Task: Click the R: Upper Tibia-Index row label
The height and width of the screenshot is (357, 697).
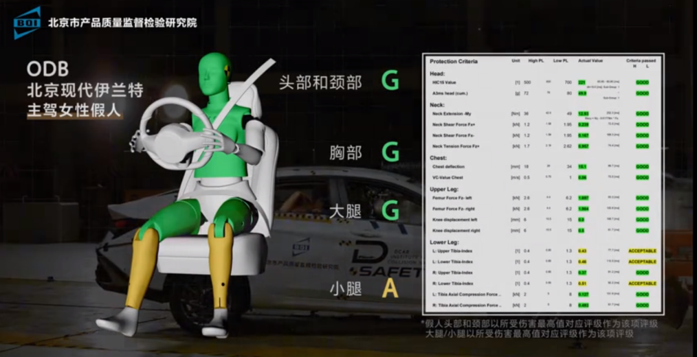Action: [x=453, y=273]
